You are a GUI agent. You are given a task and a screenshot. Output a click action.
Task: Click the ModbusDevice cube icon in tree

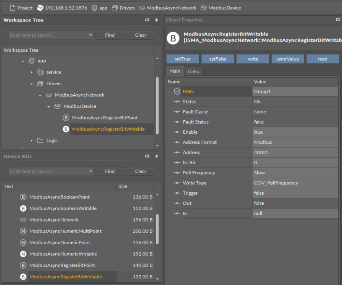pos(57,106)
